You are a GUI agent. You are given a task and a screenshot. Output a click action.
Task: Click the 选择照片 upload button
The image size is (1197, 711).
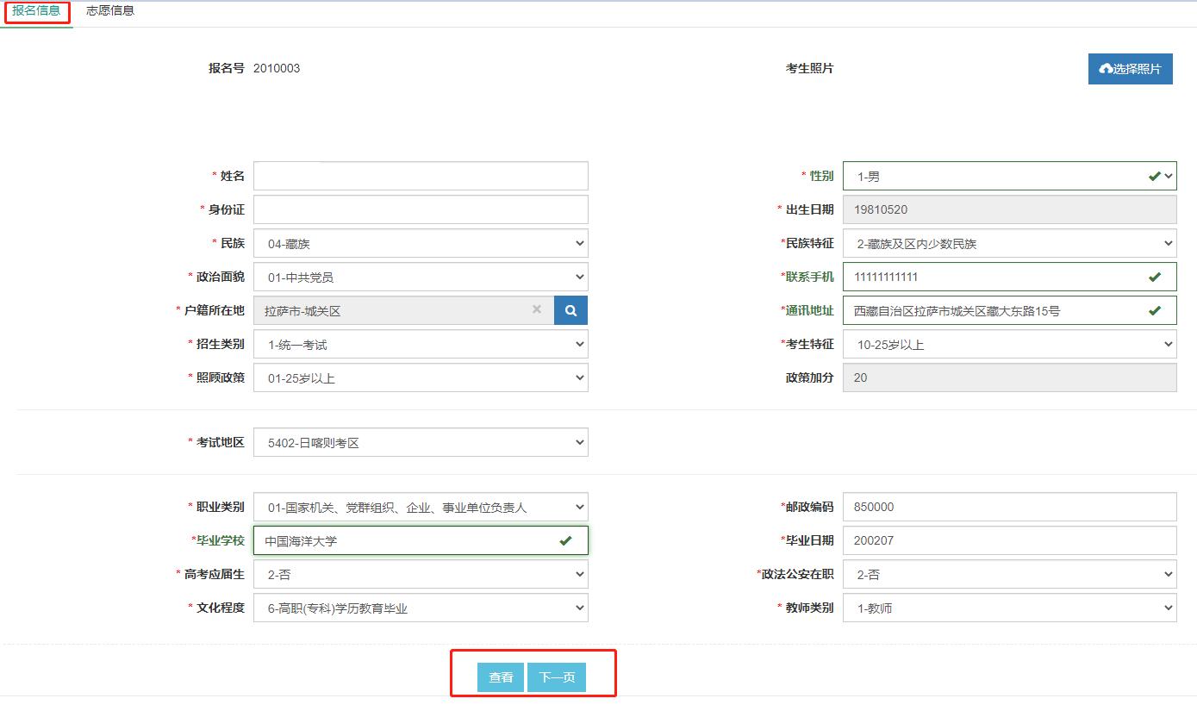[1130, 69]
